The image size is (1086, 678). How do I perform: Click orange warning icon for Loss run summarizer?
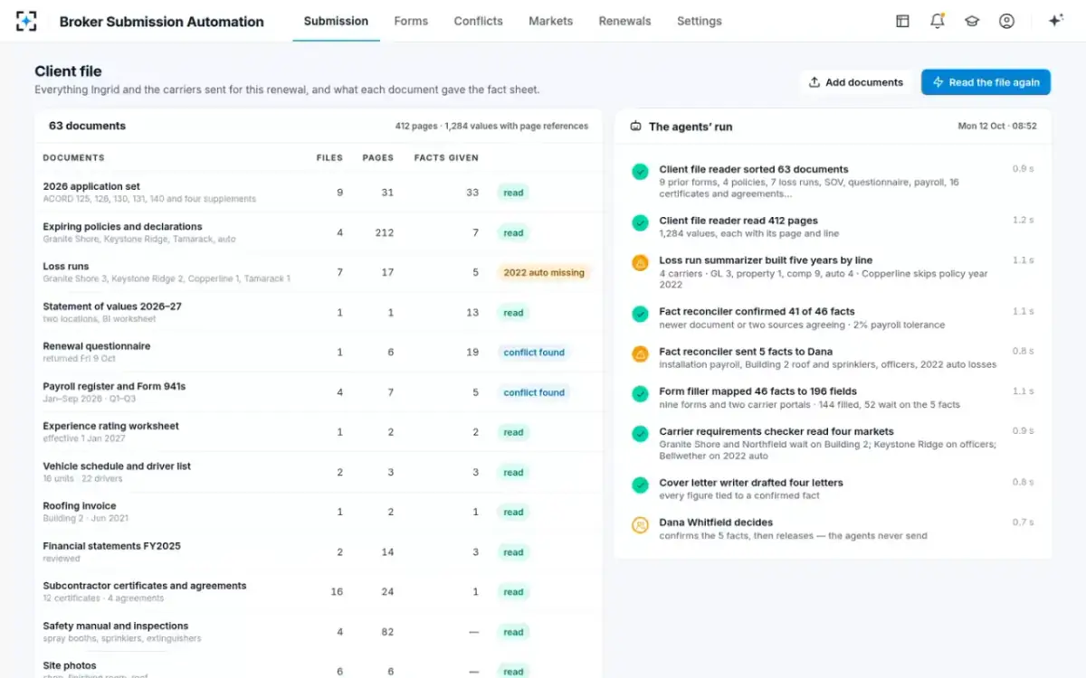pos(640,262)
